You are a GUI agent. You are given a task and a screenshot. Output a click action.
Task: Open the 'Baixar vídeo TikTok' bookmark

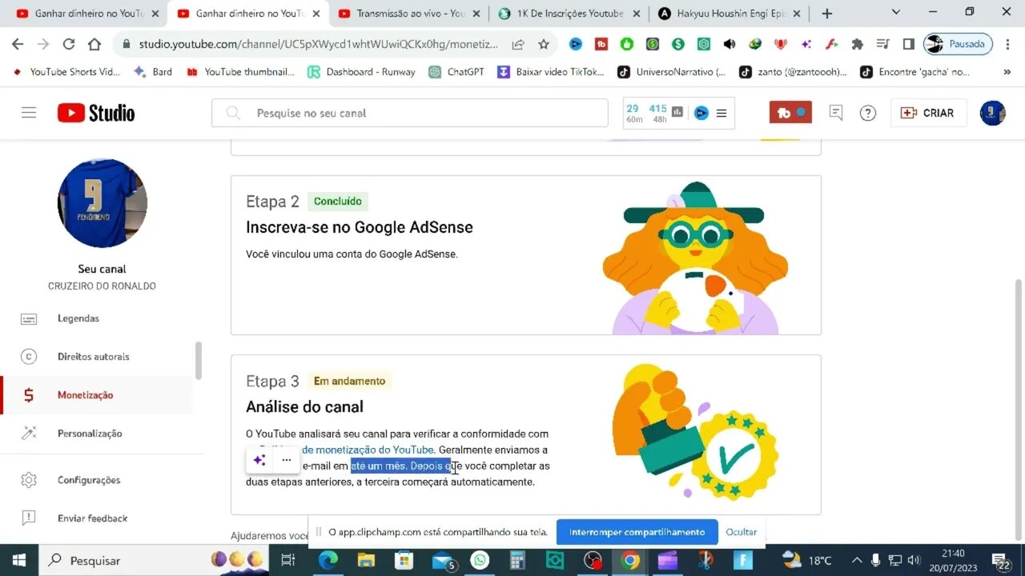coord(551,72)
